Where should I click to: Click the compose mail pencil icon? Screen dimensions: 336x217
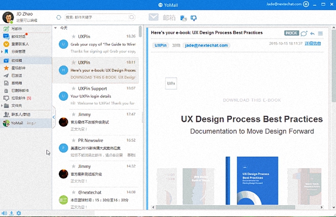tap(6, 29)
